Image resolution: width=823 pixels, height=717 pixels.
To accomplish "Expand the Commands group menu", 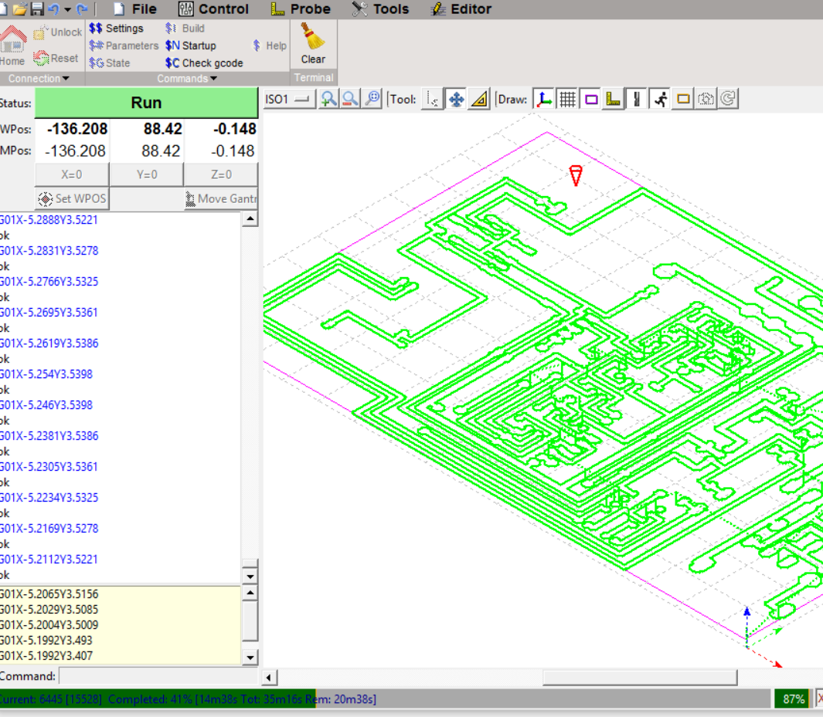I will pos(187,79).
